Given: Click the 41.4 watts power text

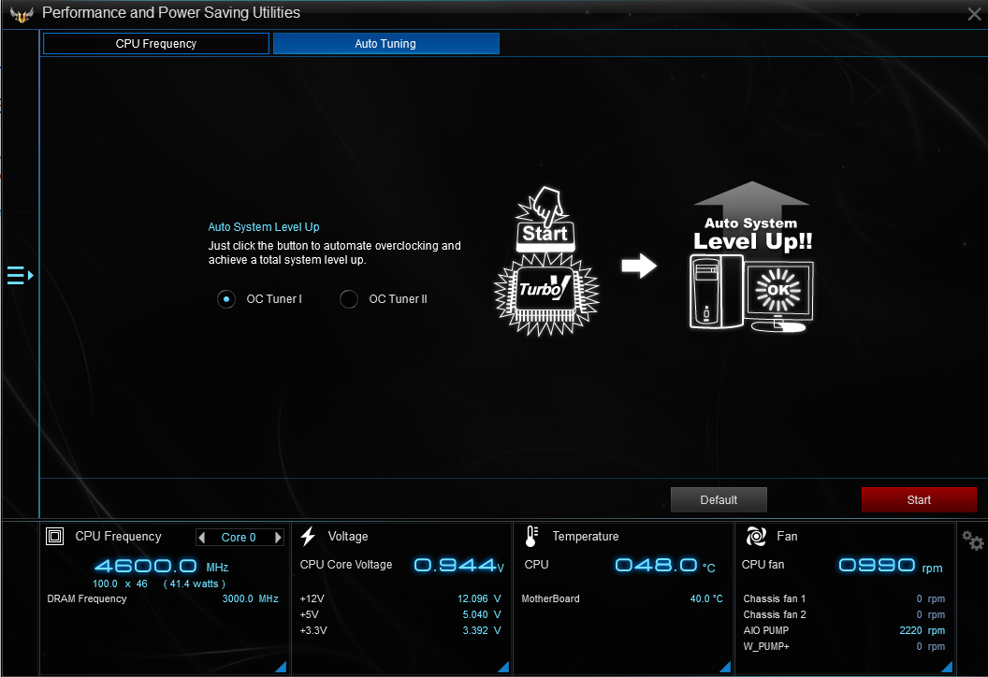Looking at the screenshot, I should pyautogui.click(x=194, y=583).
